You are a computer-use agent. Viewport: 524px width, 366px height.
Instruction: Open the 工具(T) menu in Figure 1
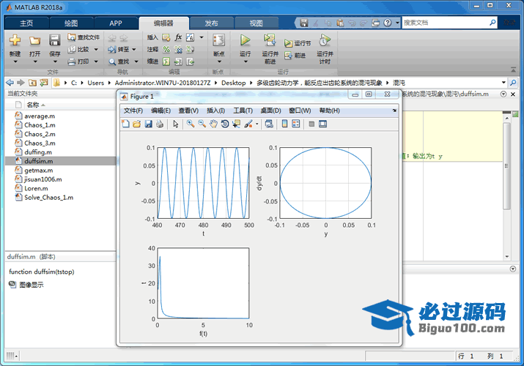coord(243,111)
